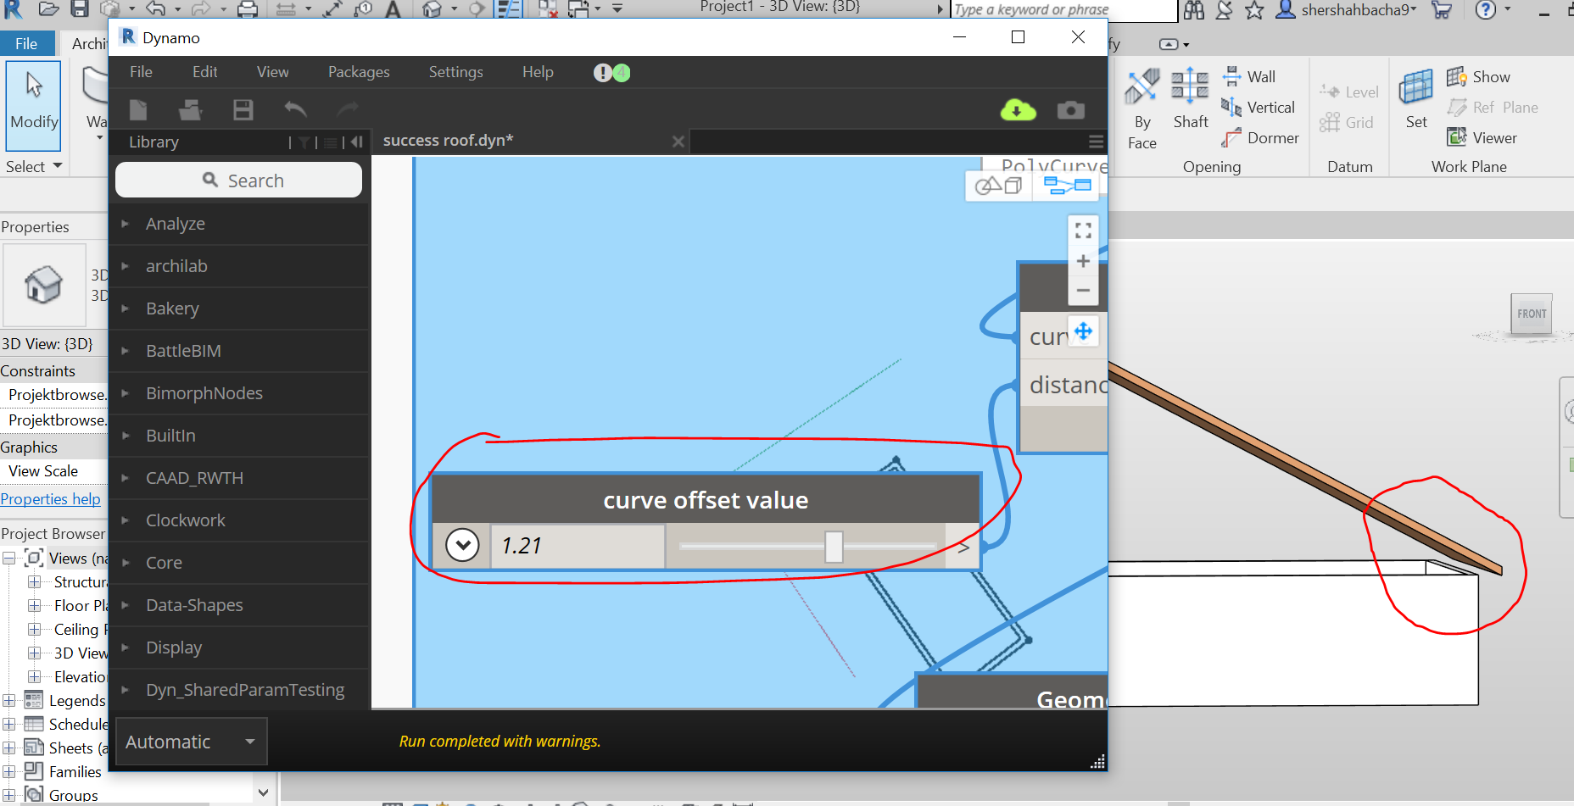Screen dimensions: 1574x806
Task: Click the Revit Open folder quick-access icon
Action: pos(48,9)
